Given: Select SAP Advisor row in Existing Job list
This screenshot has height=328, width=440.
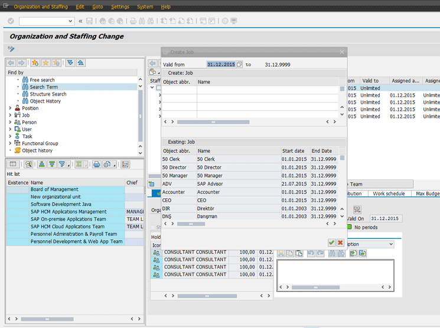Looking at the screenshot, I should (210, 183).
